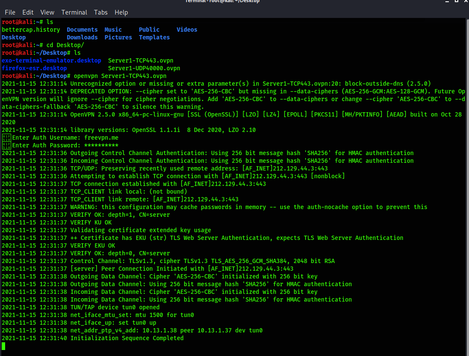This screenshot has height=356, width=469.
Task: Click the key icon beside Enter Auth Username
Action: [x=6, y=138]
